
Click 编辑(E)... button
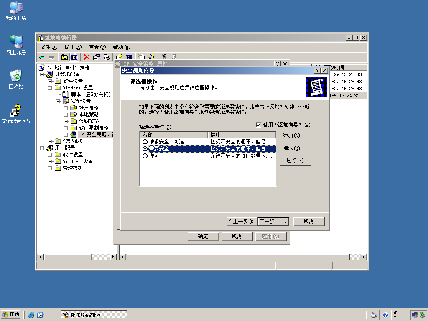(296, 148)
